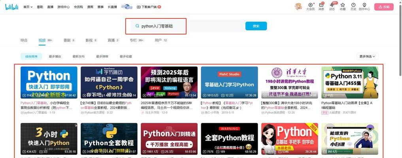Select 最多收藏 sort option
The image size is (402, 158).
(126, 56)
